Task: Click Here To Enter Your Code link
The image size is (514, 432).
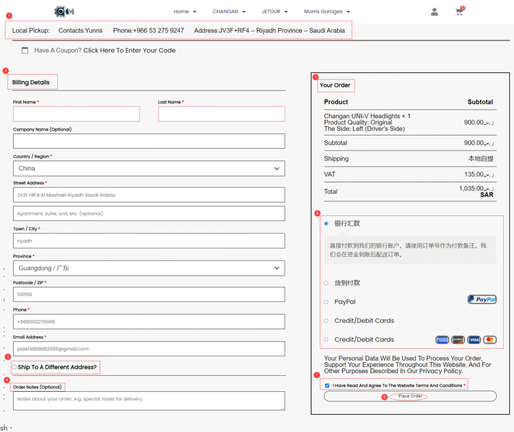Action: coord(130,51)
